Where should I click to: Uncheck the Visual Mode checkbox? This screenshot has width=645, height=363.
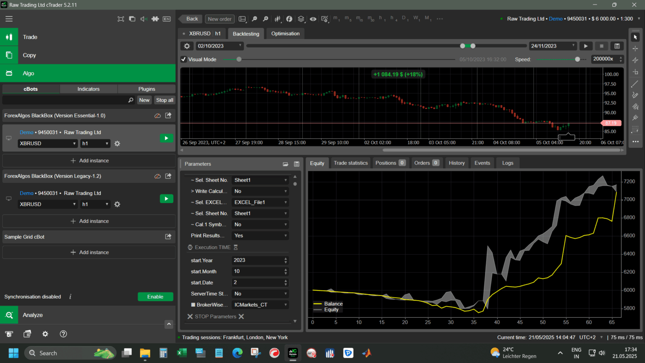tap(184, 59)
